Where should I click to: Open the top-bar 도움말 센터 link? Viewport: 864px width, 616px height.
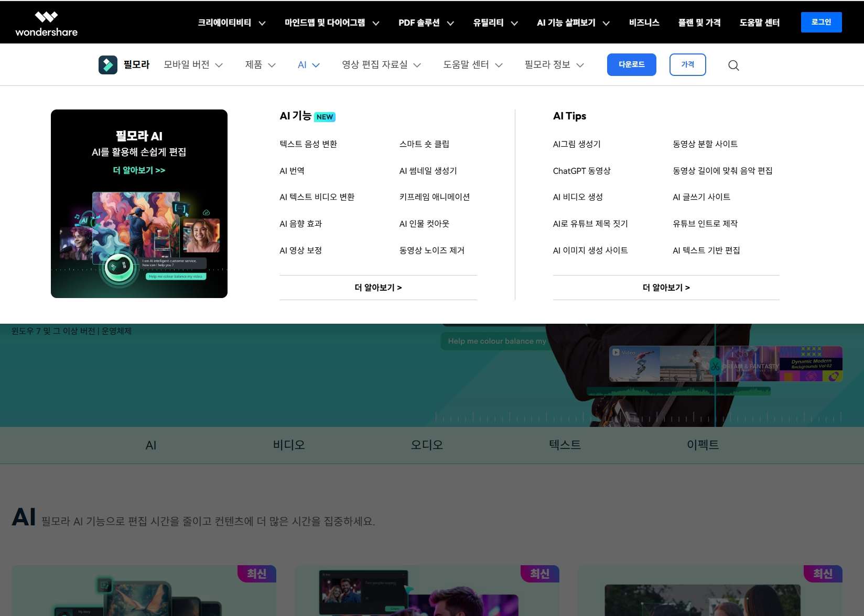[x=760, y=23]
